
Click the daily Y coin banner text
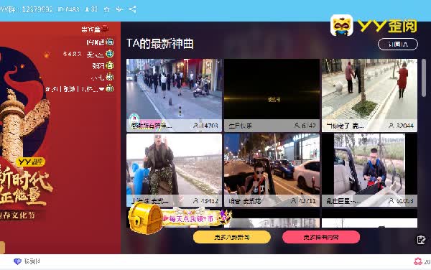[x=191, y=218]
